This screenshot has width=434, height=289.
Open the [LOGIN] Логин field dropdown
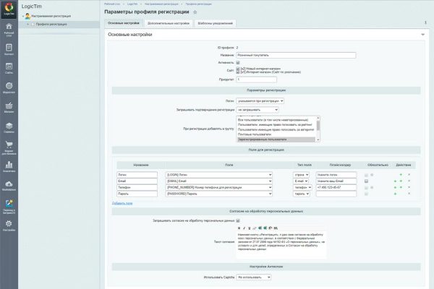(x=218, y=175)
